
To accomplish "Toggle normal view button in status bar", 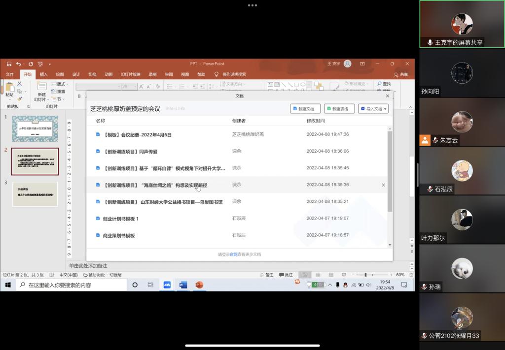I will point(305,275).
